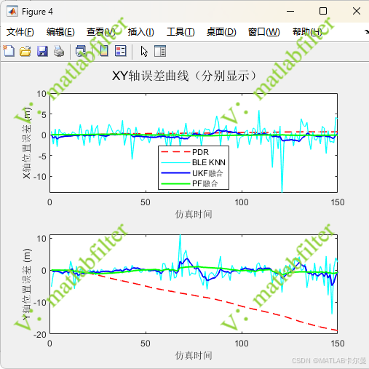Save the figure with the floppy disk icon
This screenshot has height=369, width=369.
(x=42, y=51)
